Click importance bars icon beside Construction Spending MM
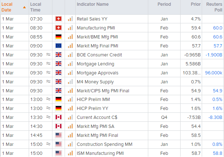The height and width of the screenshot is (157, 224). click(x=70, y=144)
